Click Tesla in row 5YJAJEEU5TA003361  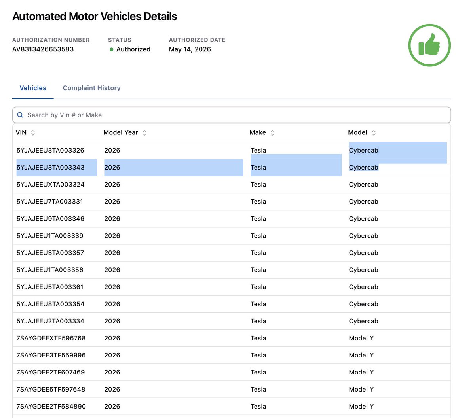pyautogui.click(x=258, y=287)
